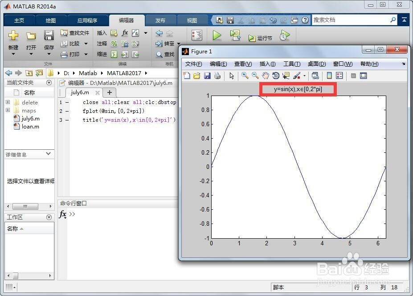Click the navigate back arrow in ribbon
Image resolution: width=413 pixels, height=296 pixels.
159,33
